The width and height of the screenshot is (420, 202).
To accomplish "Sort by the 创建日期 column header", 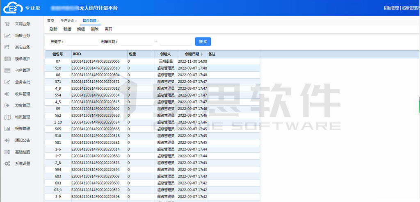I will point(192,54).
